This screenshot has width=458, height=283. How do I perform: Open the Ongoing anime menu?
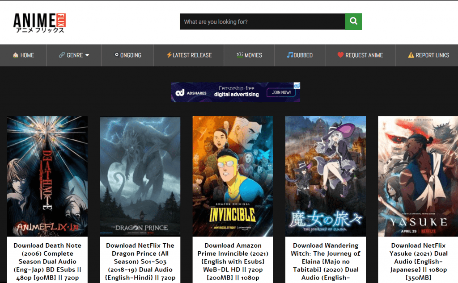(x=127, y=55)
